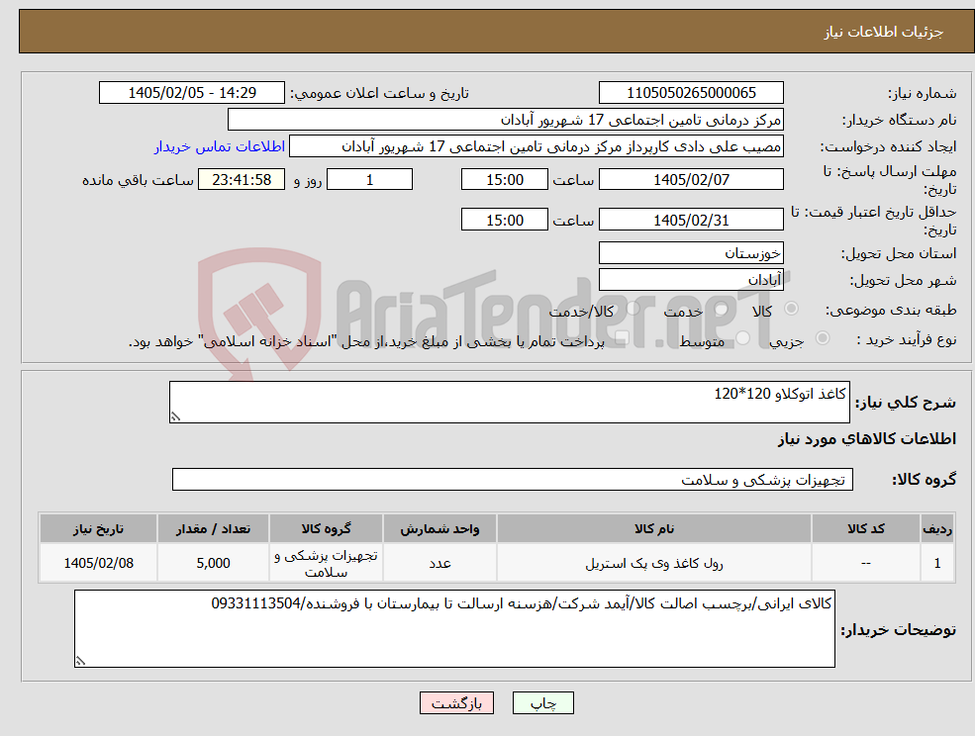The image size is (975, 736).
Task: Click the goods group cell تجهیزات پزشکی و سلامت
Action: pyautogui.click(x=326, y=563)
